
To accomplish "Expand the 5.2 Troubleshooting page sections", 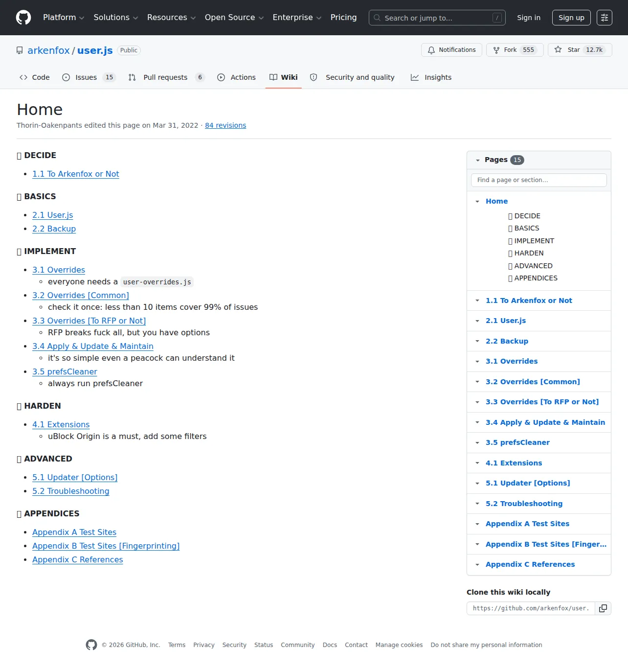I will click(x=477, y=504).
